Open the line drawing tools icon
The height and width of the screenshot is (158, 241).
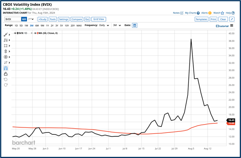5,35
